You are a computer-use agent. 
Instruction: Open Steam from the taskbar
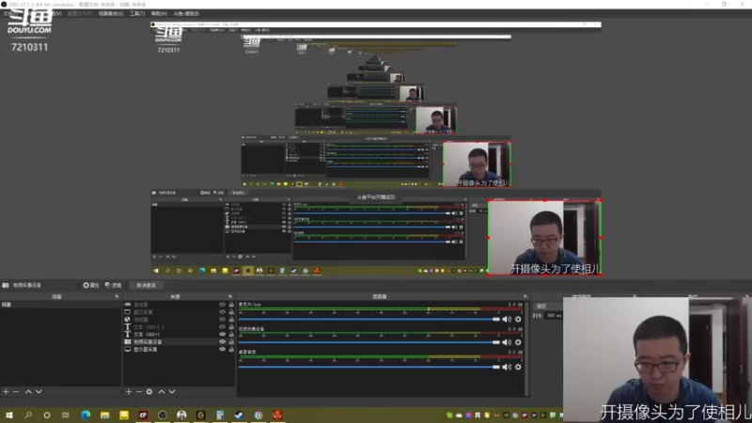(239, 415)
